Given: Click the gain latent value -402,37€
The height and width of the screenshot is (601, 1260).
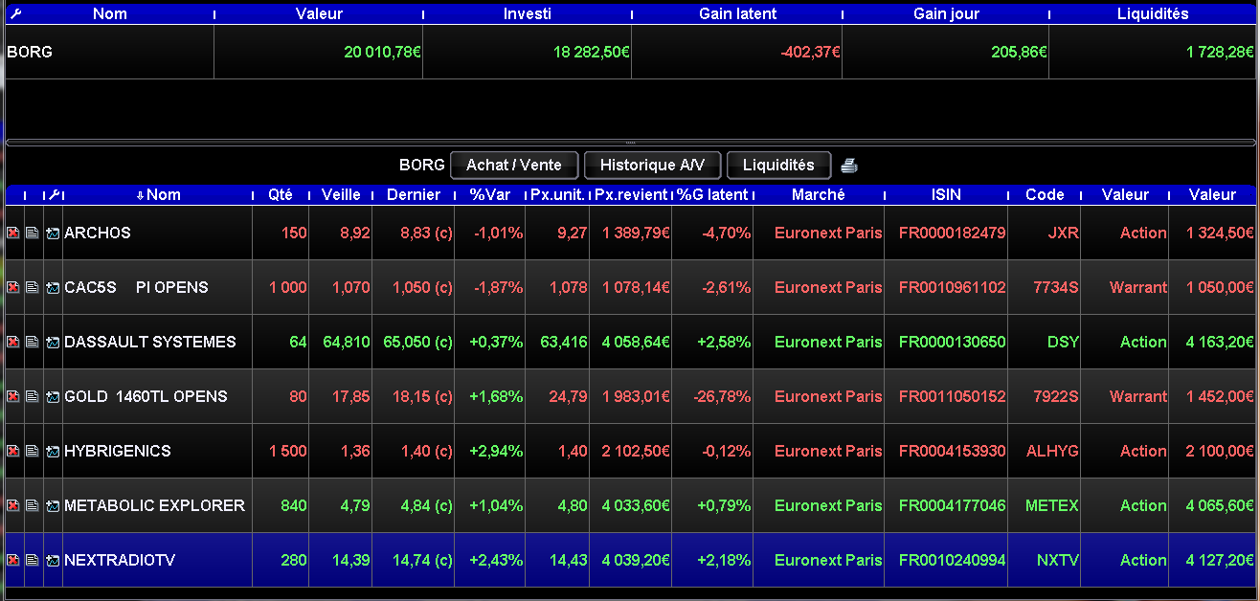Looking at the screenshot, I should [810, 52].
